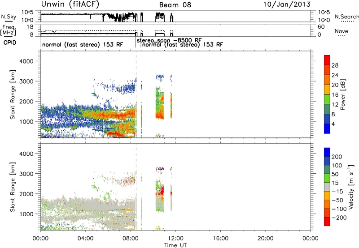Select the '2000' tick of the power panel

[26, 101]
